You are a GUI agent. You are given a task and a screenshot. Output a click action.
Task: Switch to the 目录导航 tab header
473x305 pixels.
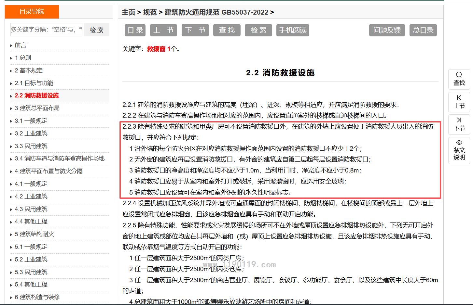pos(32,12)
